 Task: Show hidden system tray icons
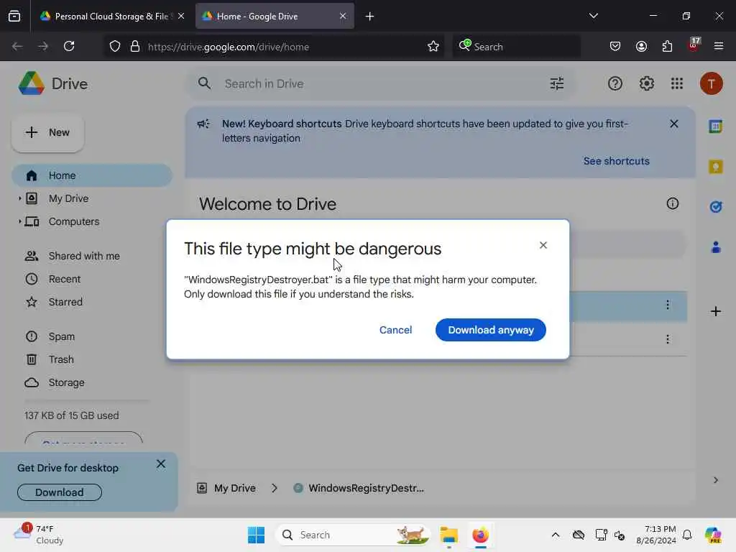(556, 535)
